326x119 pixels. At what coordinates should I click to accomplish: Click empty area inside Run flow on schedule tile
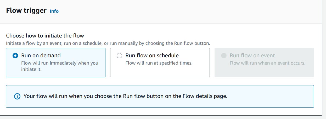click(x=160, y=72)
